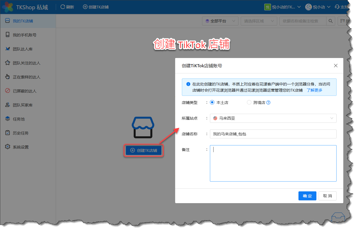Click the person icon beside 团队买家库

tap(8, 105)
